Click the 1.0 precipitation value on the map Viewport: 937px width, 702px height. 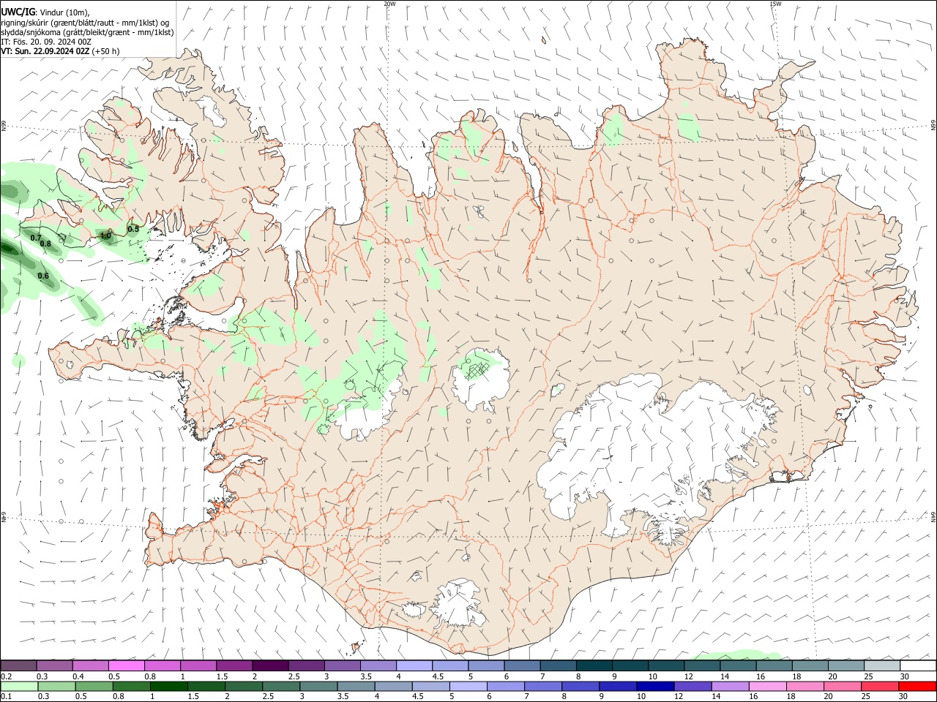pos(105,236)
